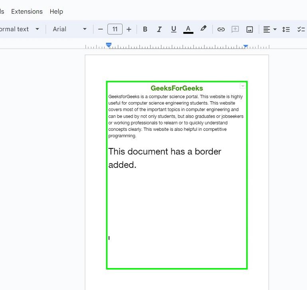
Task: Open the text color picker
Action: pyautogui.click(x=188, y=29)
